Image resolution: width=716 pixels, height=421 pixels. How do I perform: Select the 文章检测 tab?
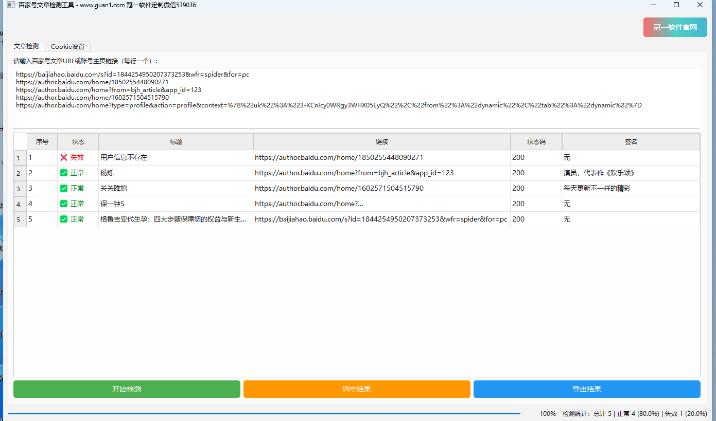click(x=26, y=46)
